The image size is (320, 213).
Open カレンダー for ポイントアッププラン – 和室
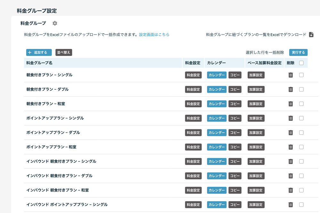(x=217, y=147)
